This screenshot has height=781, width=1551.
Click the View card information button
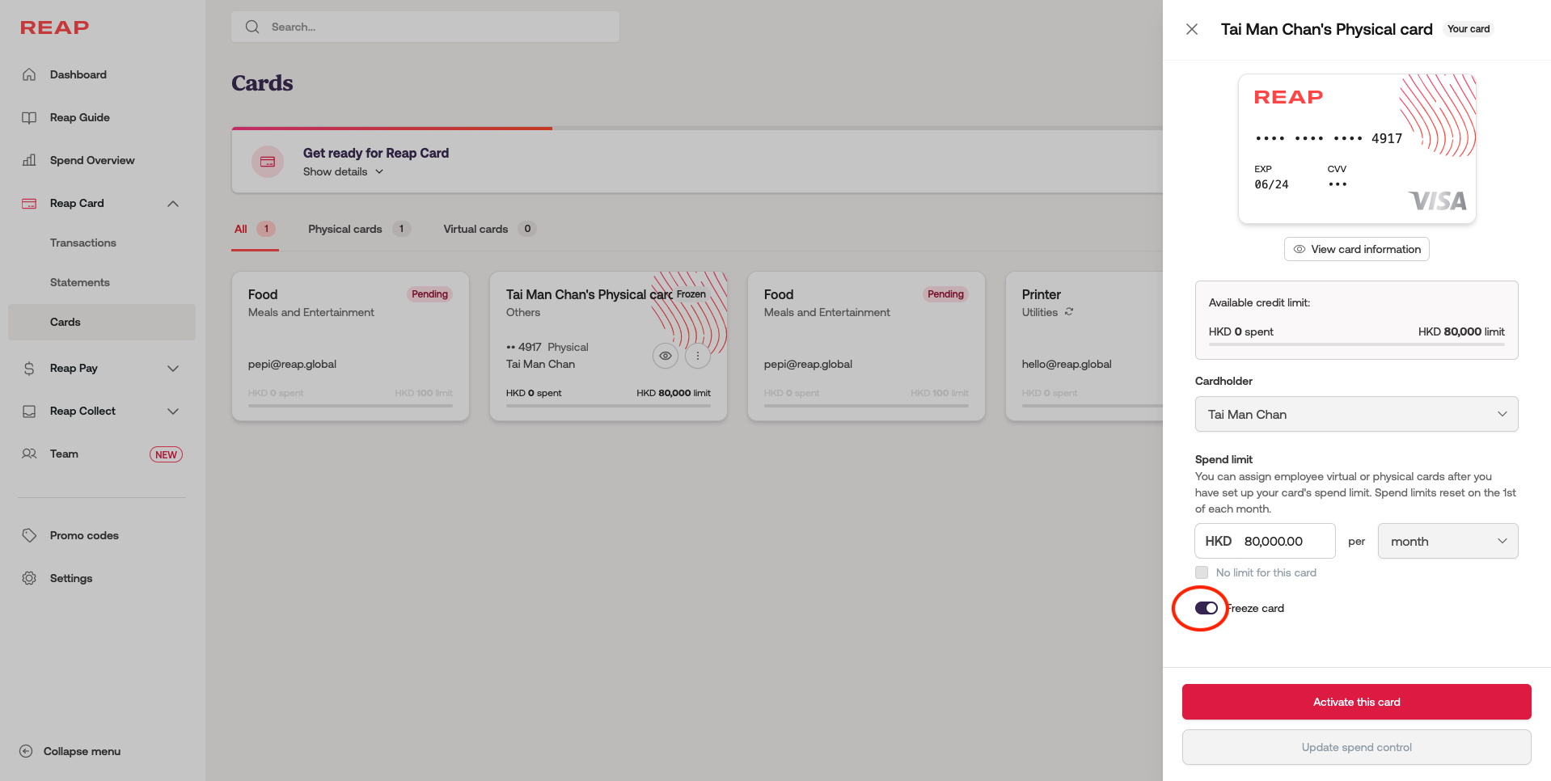pyautogui.click(x=1357, y=249)
